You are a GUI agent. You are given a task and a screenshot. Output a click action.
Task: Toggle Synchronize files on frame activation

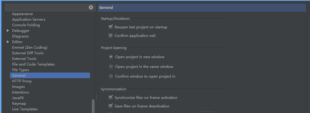point(111,97)
